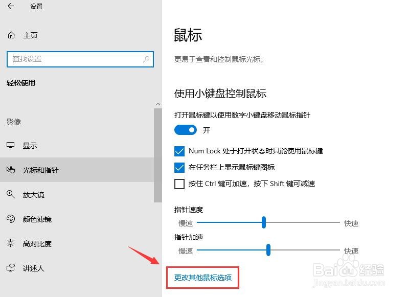
Task: Click the 指针速度 slider handle
Action: pos(264,222)
